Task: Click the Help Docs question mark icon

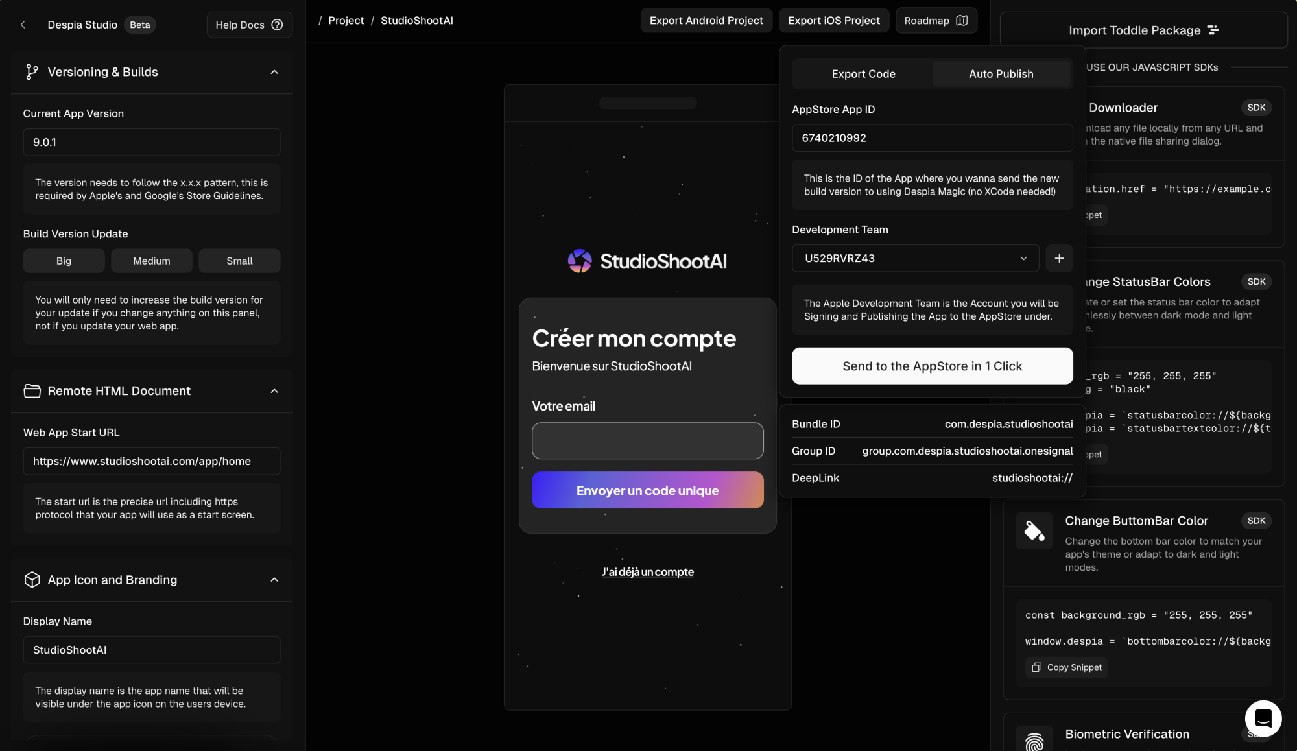Action: pyautogui.click(x=277, y=25)
